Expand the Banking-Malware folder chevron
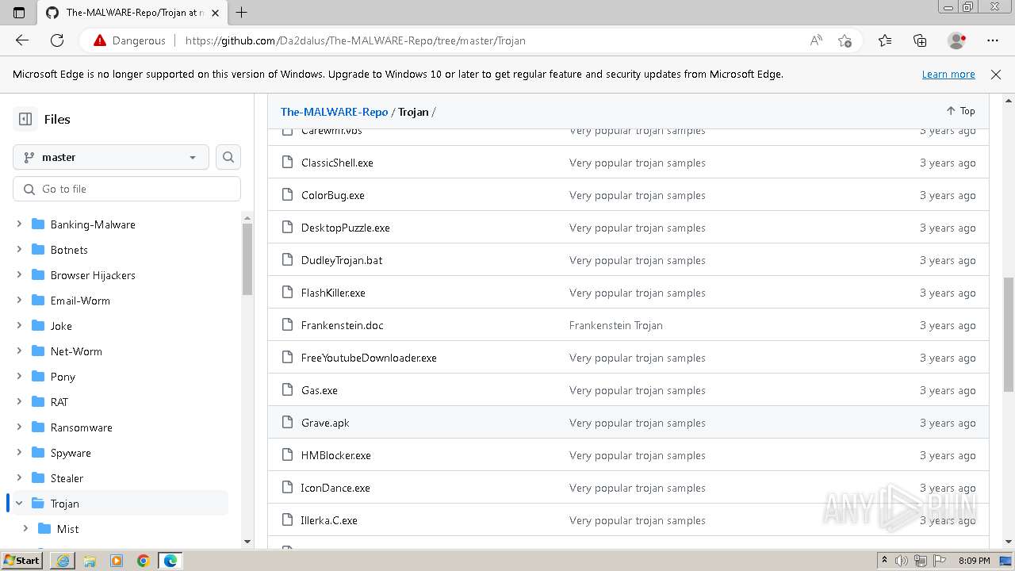 19,224
